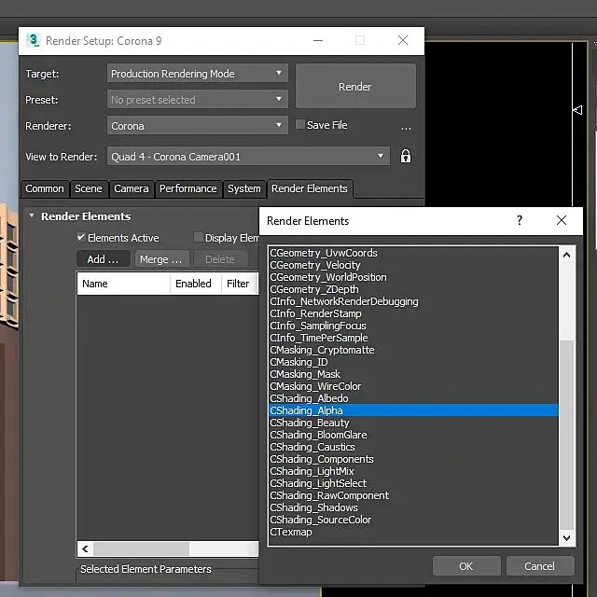
Task: Select CMasking_Mask element
Action: click(413, 374)
